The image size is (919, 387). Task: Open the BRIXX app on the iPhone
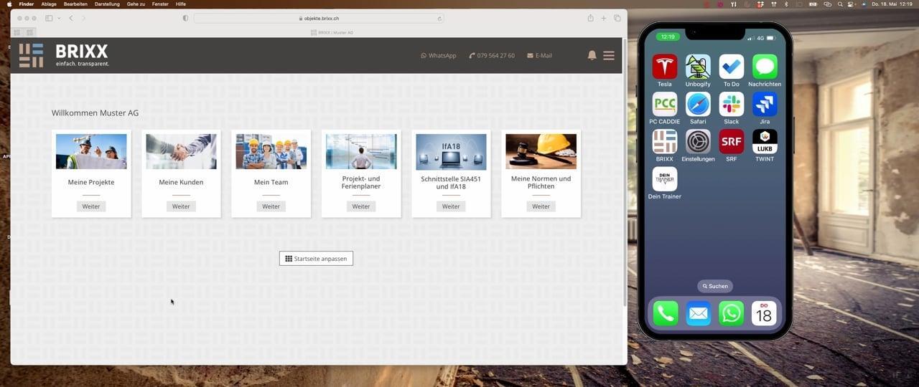[665, 141]
